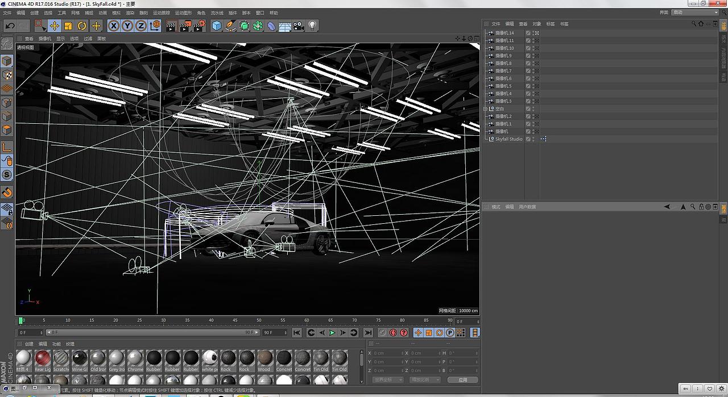Open the live selection tool dropdown
Image resolution: width=728 pixels, height=397 pixels.
[x=40, y=26]
